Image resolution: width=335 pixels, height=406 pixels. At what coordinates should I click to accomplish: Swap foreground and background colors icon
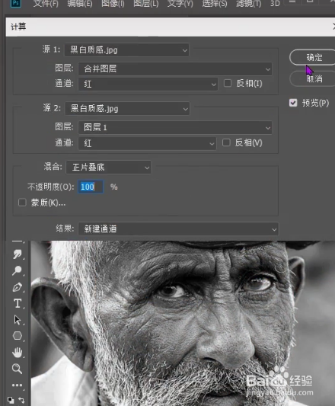tap(21, 400)
